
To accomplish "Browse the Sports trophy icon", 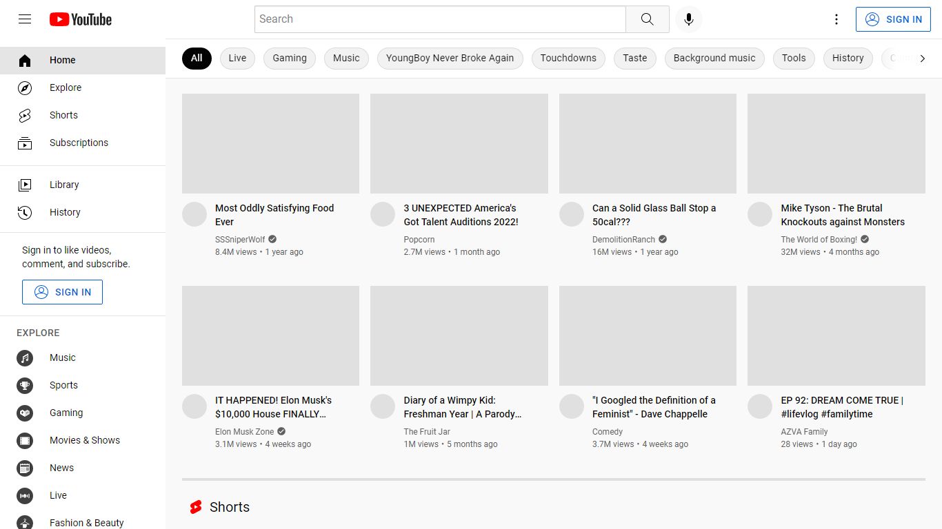I will pyautogui.click(x=25, y=385).
